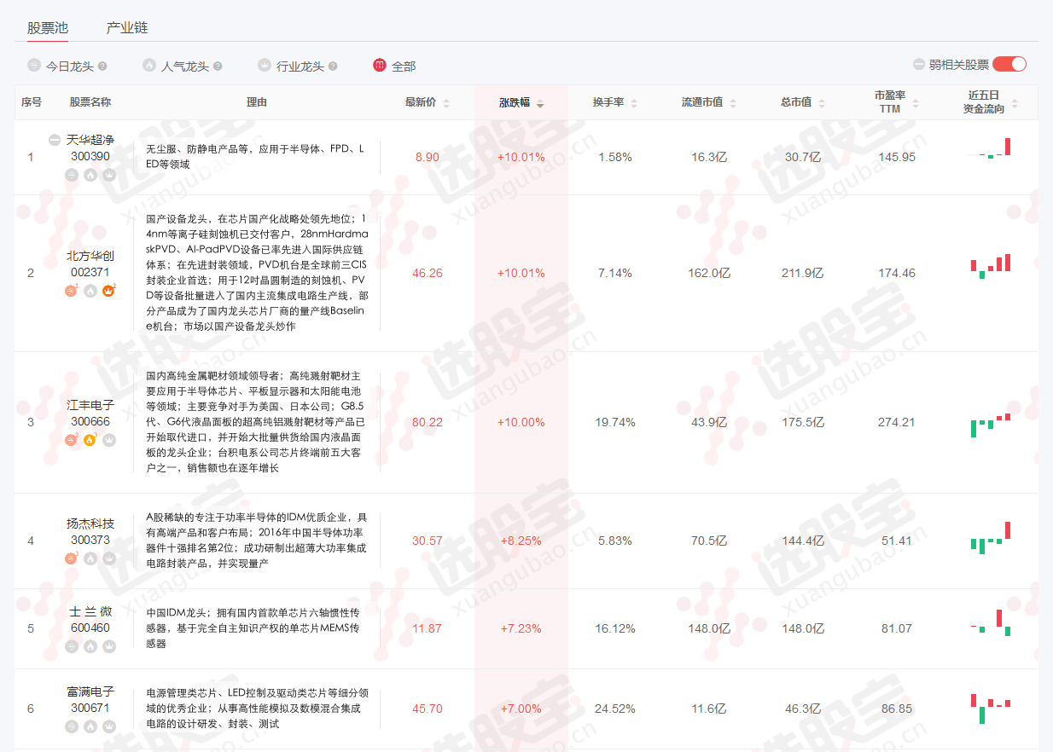The width and height of the screenshot is (1053, 752).
Task: Sort by 近五日资金流向 column arrows
Action: (1015, 103)
